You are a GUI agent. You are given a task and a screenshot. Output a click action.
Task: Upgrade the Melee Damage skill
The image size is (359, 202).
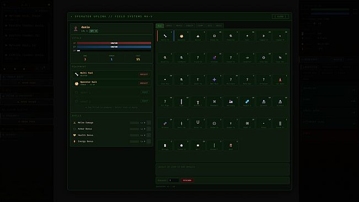(149, 123)
